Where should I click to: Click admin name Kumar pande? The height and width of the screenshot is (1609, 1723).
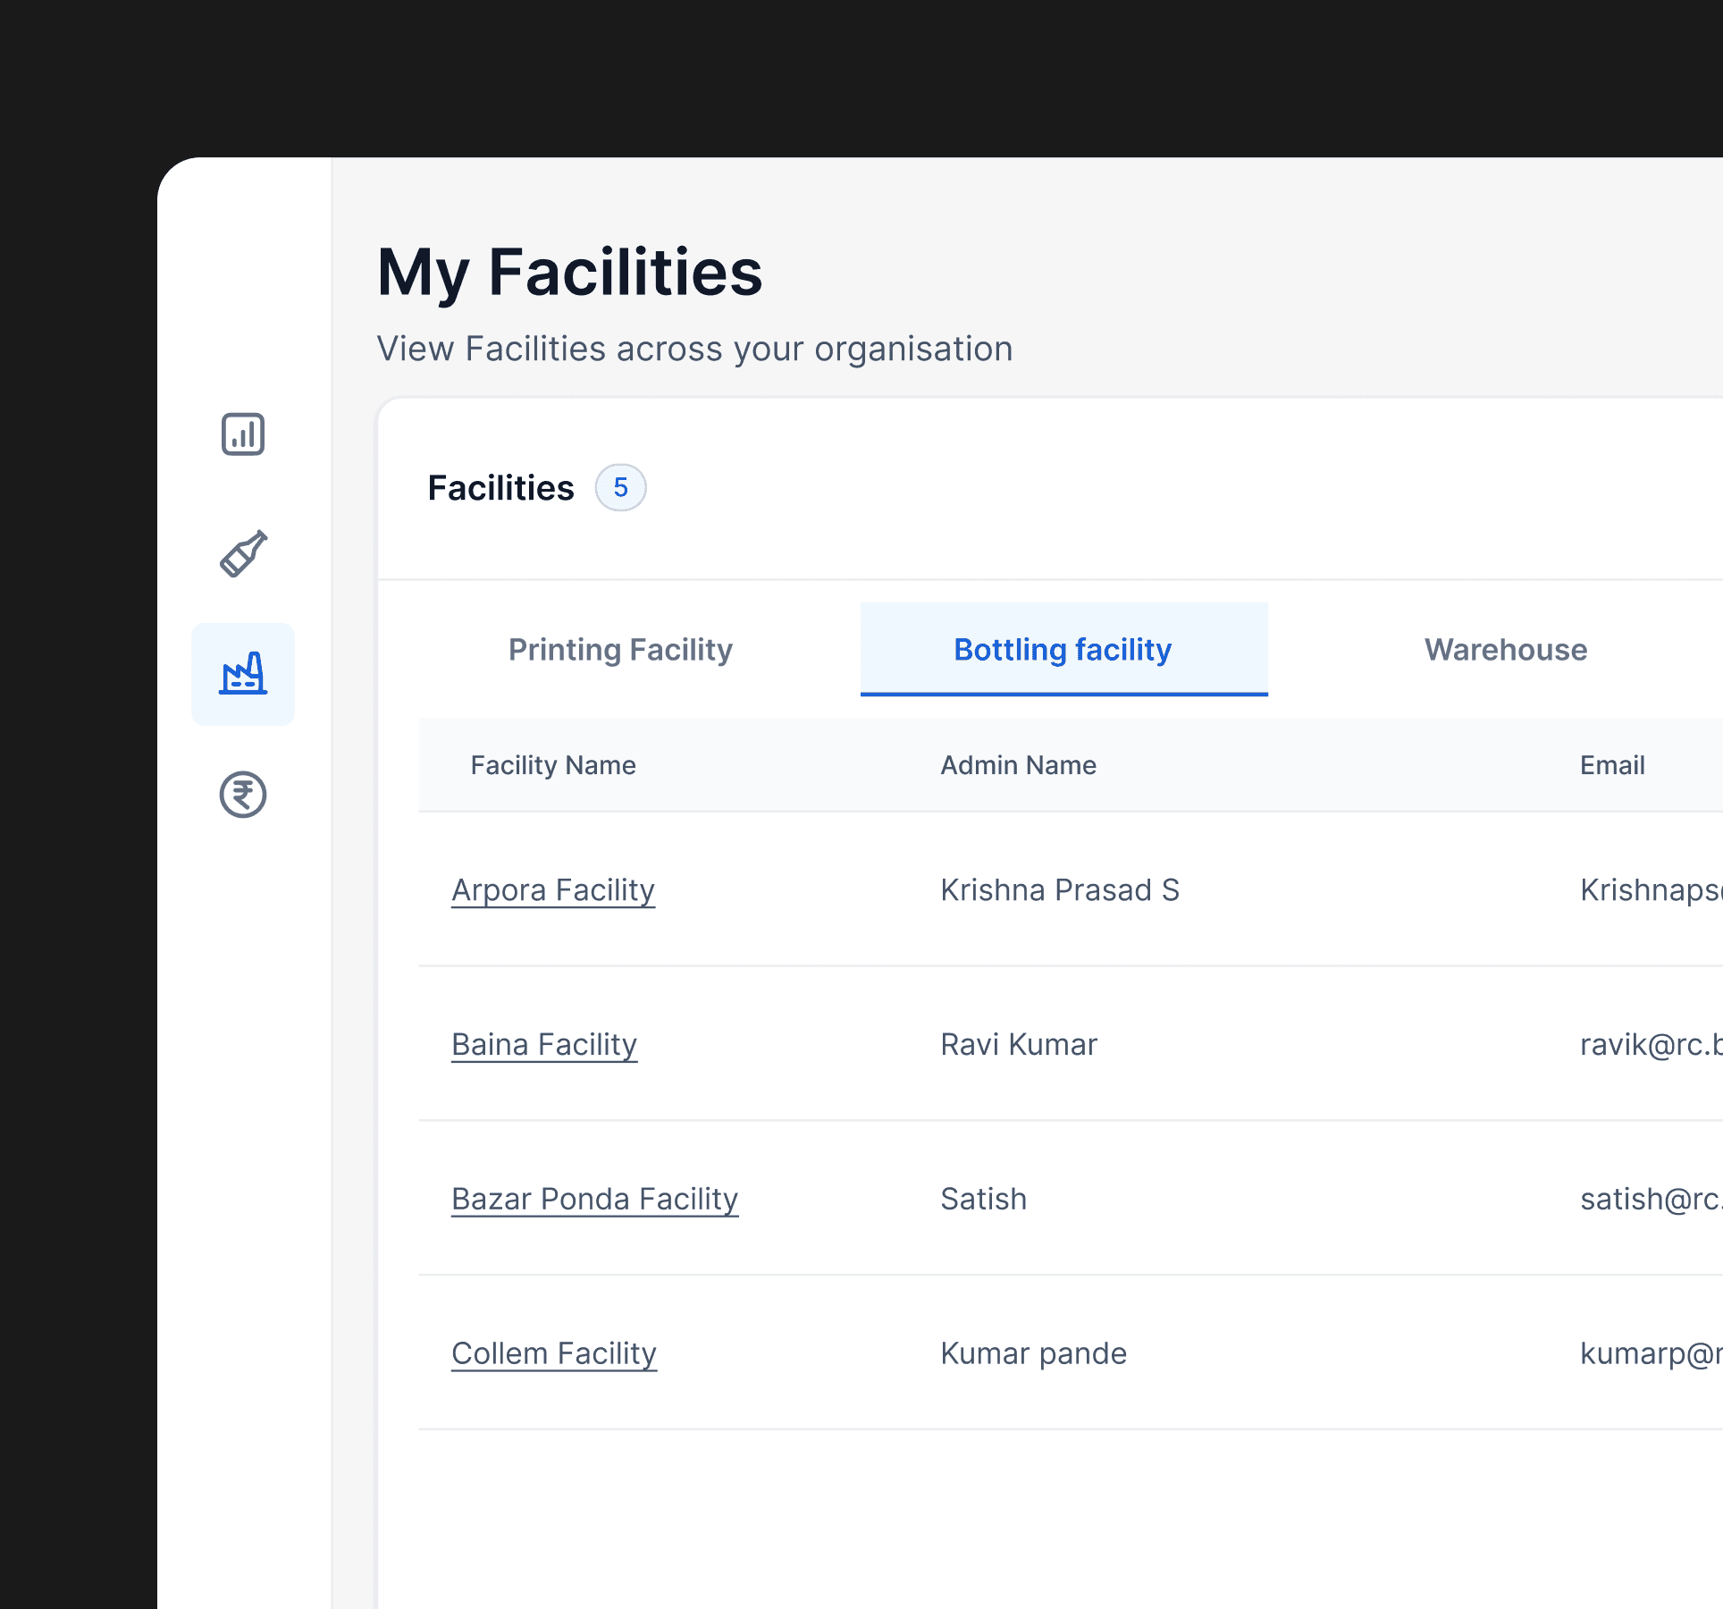[1033, 1354]
